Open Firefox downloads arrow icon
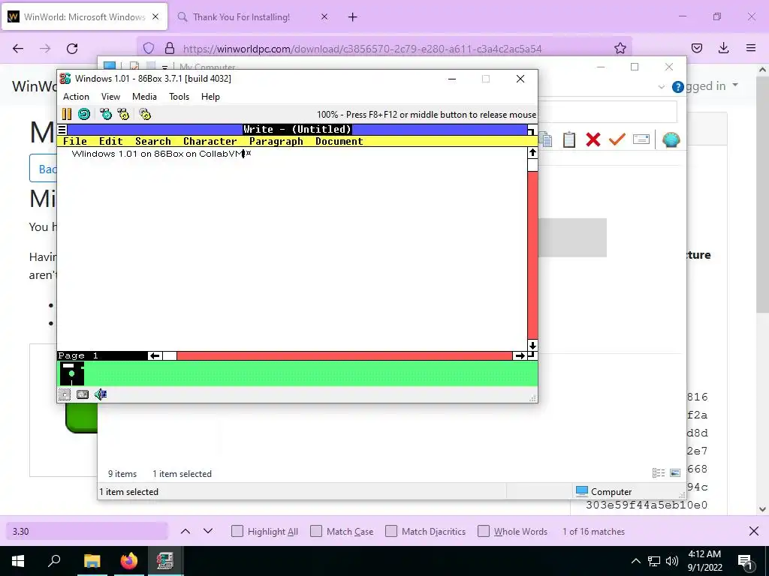Viewport: 769px width, 576px height. [x=723, y=48]
